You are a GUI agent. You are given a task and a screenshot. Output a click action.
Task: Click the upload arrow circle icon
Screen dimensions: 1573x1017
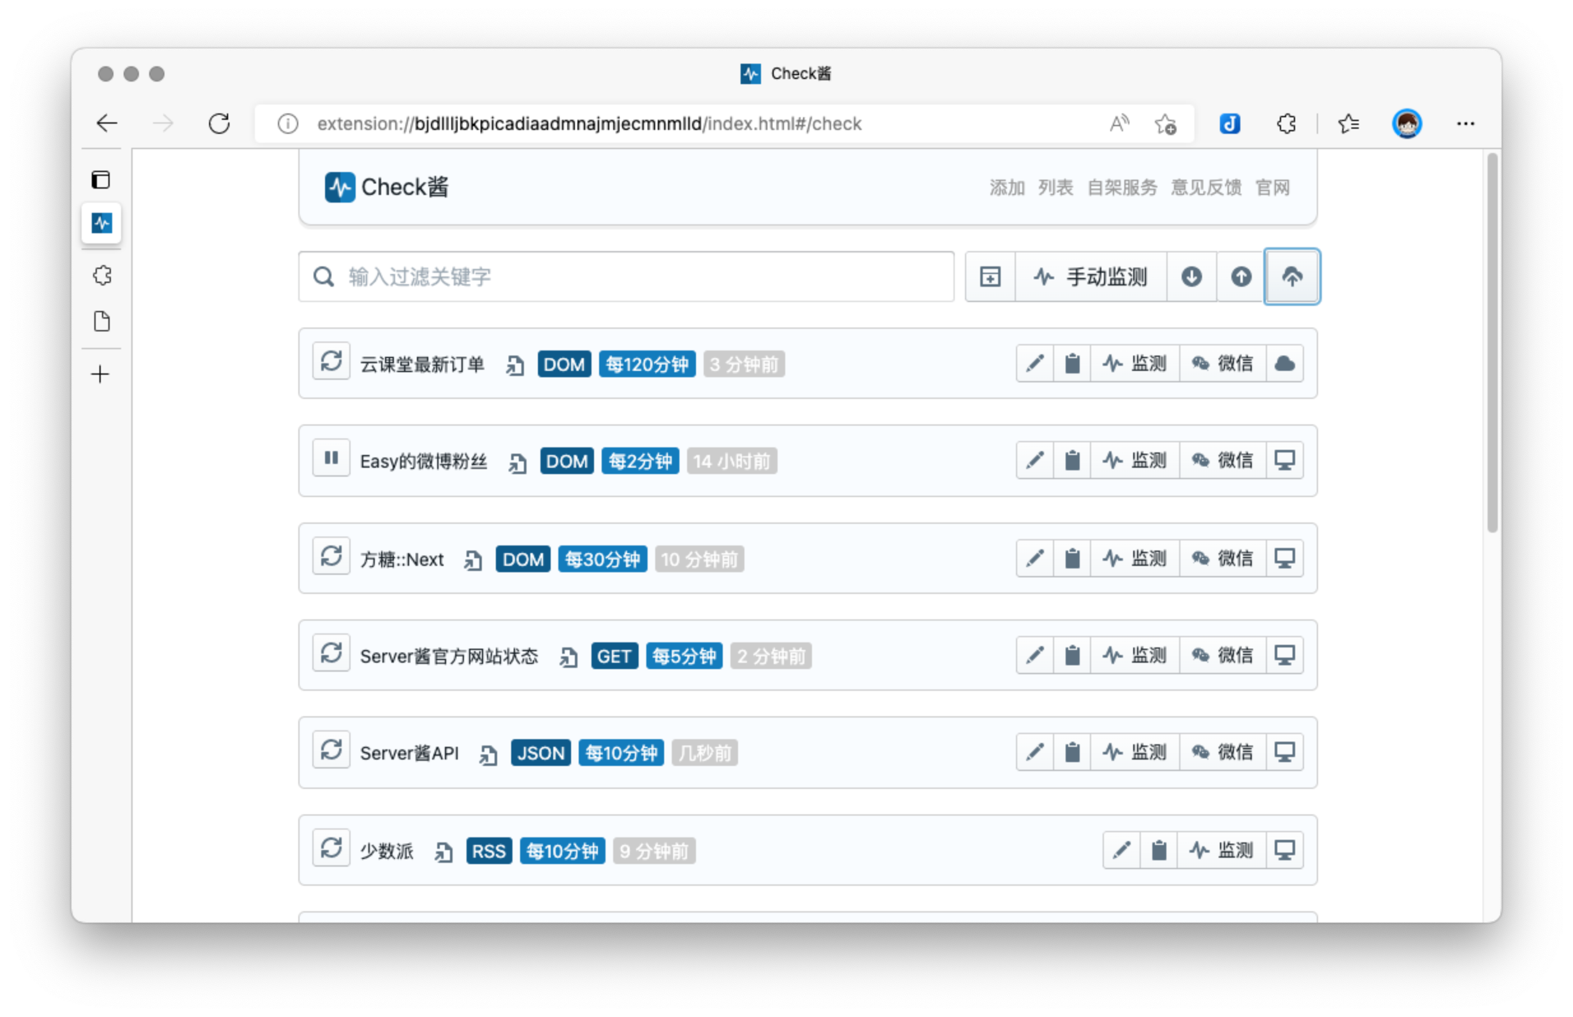tap(1241, 277)
